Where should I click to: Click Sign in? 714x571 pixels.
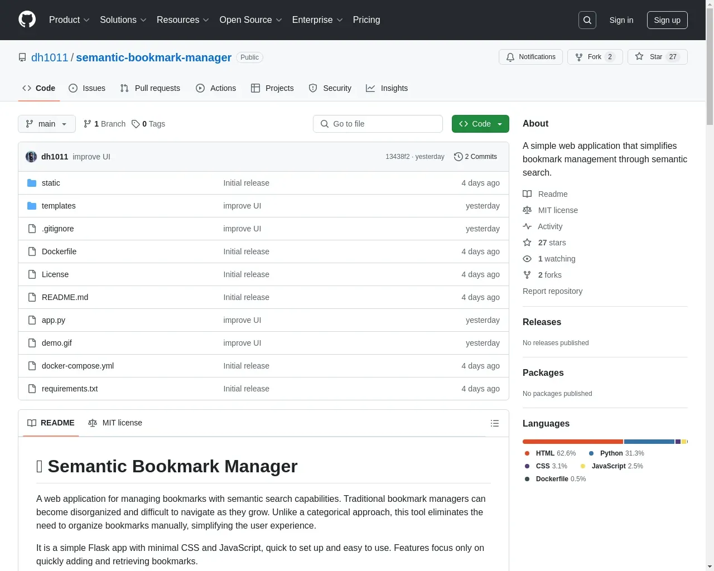[621, 20]
